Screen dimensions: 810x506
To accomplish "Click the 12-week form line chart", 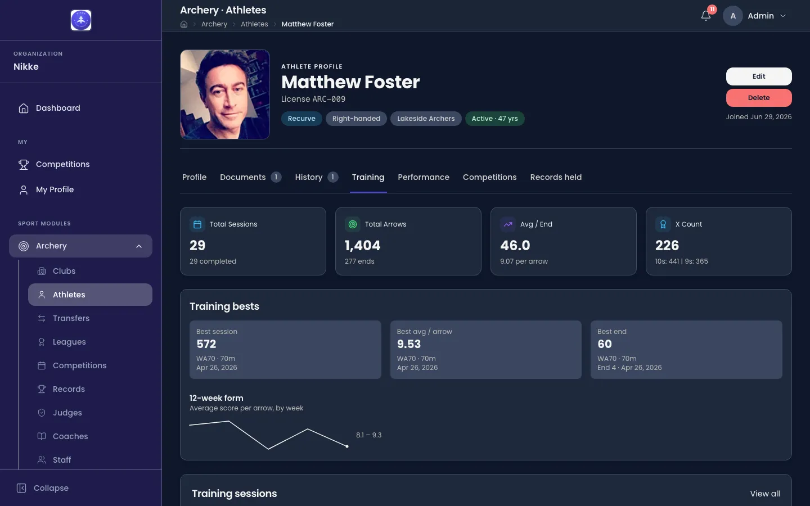I will (x=269, y=435).
